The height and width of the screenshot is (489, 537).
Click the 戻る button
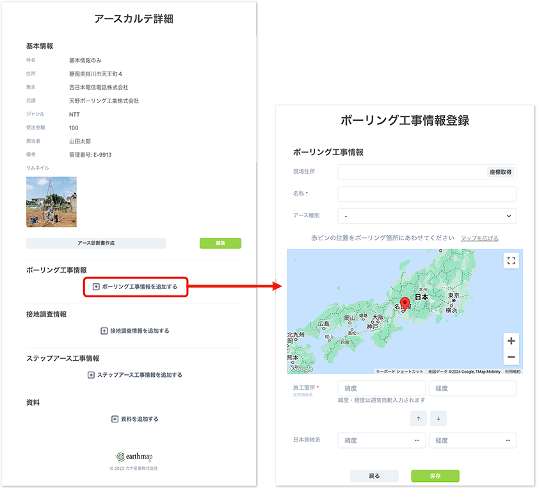pyautogui.click(x=374, y=476)
